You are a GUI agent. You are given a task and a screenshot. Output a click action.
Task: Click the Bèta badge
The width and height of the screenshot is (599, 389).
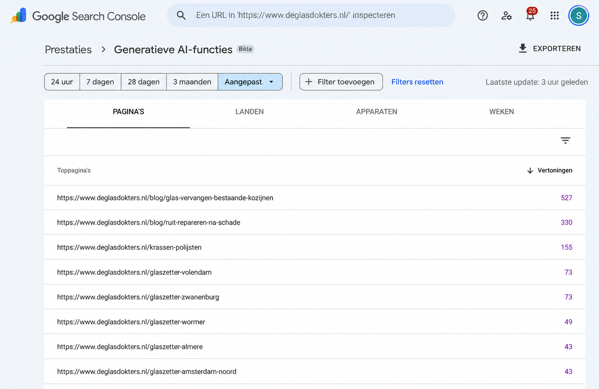click(245, 49)
